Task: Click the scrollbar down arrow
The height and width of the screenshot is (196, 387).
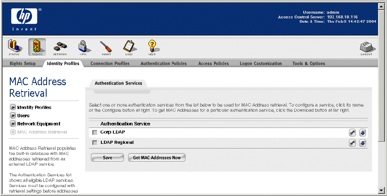Action: pyautogui.click(x=381, y=190)
